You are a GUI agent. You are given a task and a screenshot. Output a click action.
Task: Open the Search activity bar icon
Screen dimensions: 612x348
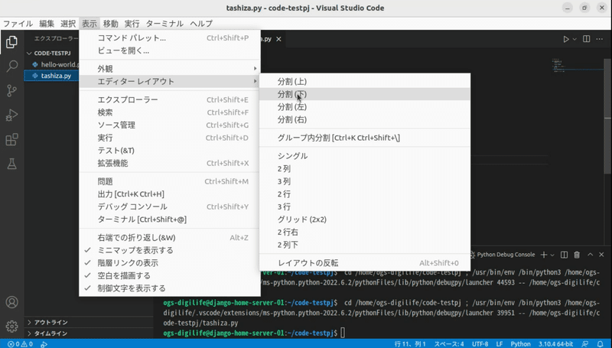pos(11,66)
